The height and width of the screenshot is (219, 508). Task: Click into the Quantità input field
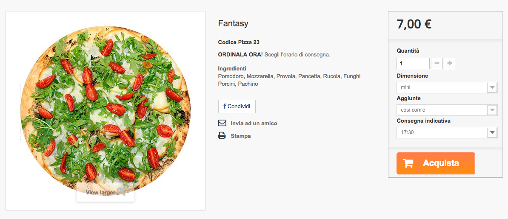pyautogui.click(x=413, y=64)
